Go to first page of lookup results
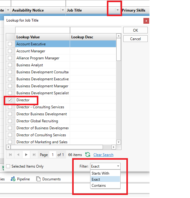 (10, 155)
